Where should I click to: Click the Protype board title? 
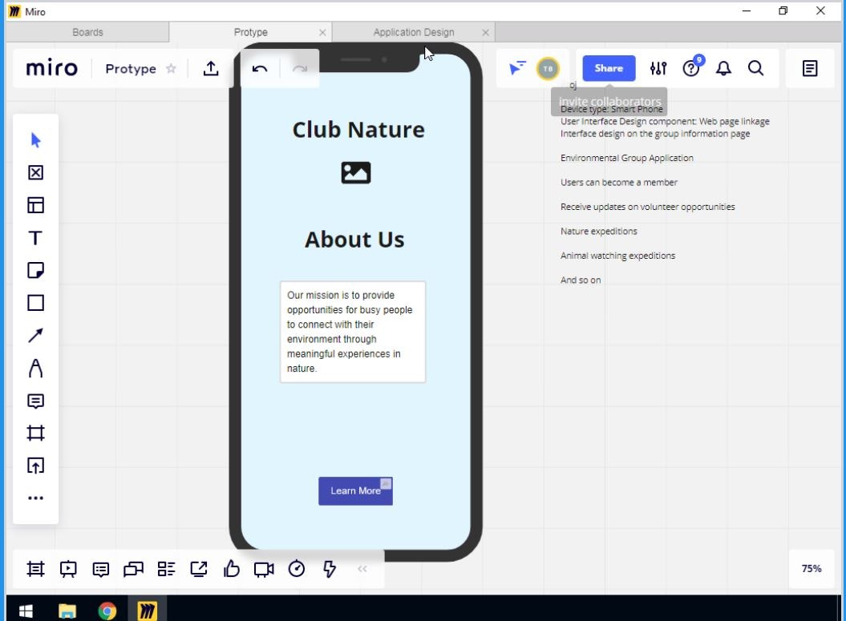coord(131,68)
